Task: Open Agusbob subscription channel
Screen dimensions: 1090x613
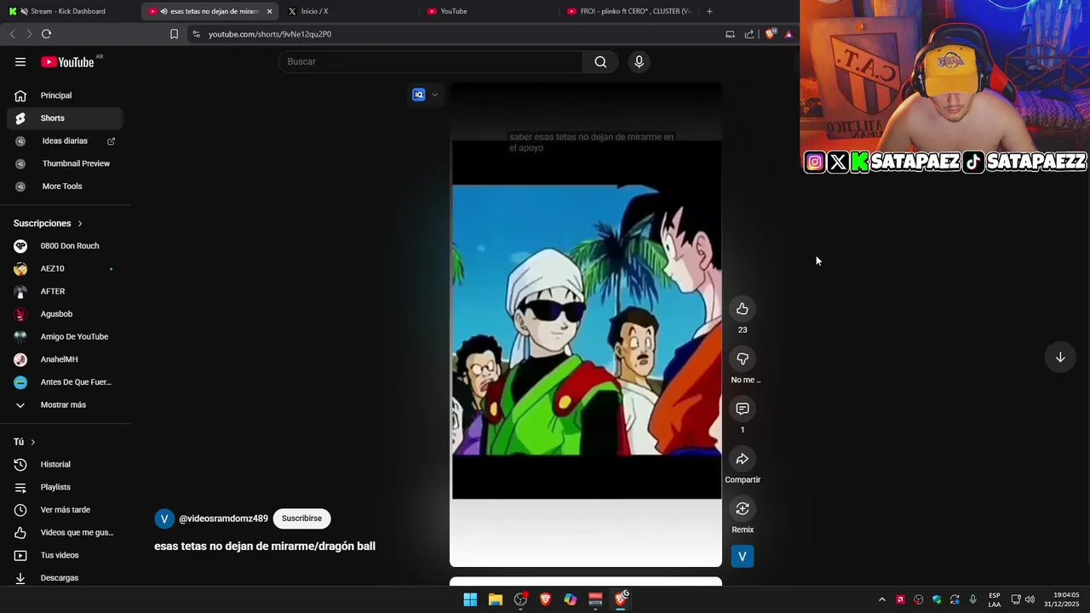Action: pyautogui.click(x=64, y=314)
